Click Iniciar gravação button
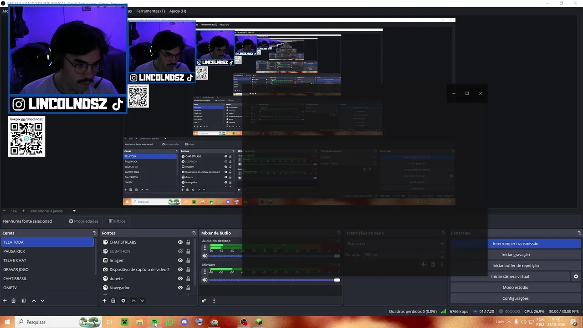Screen dimensions: 583x328 pos(516,255)
